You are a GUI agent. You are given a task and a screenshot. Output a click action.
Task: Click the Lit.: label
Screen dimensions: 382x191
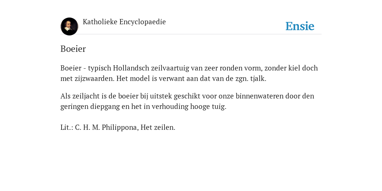pos(67,128)
